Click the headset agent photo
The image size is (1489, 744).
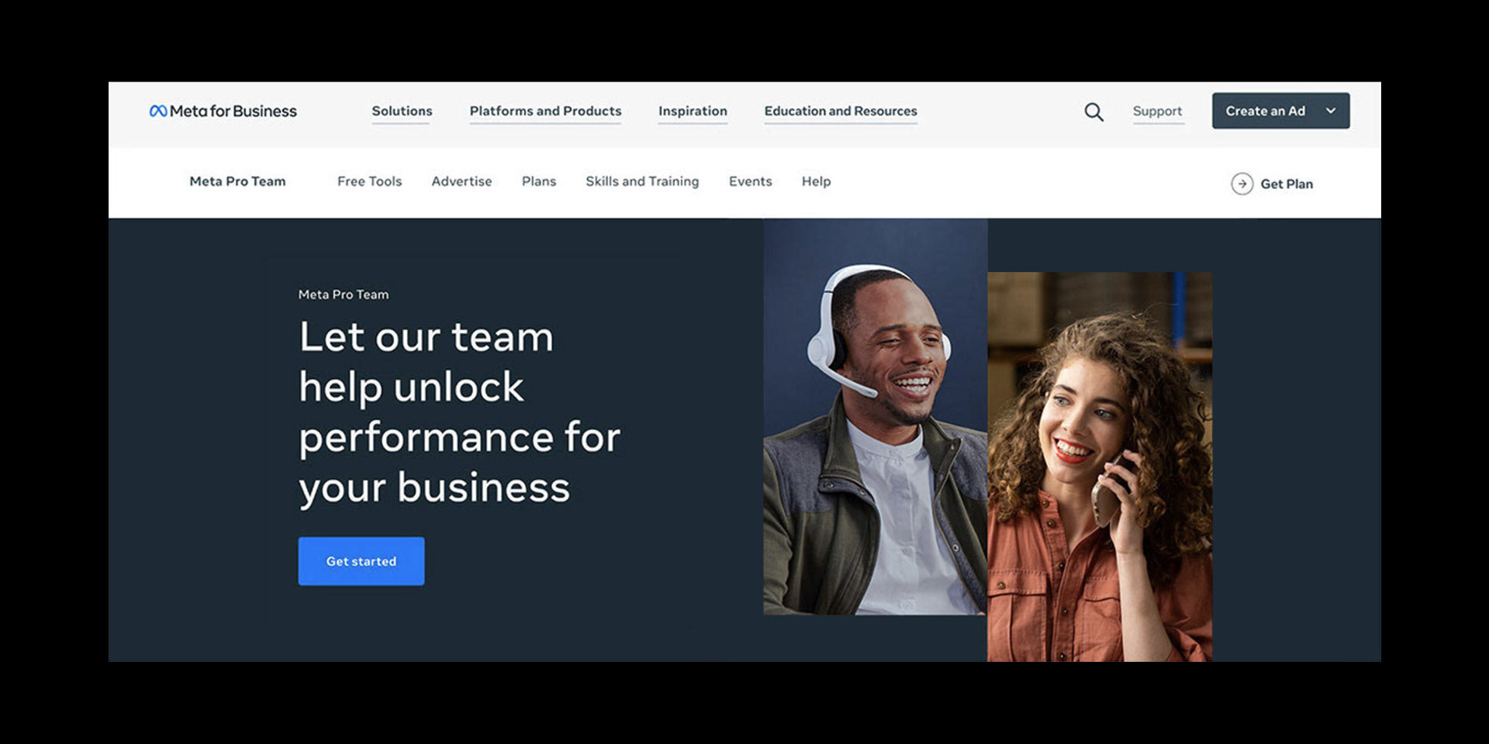point(875,417)
